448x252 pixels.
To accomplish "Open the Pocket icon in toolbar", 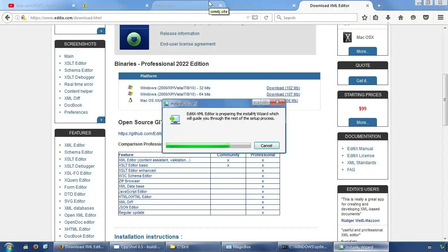I will point(426,17).
